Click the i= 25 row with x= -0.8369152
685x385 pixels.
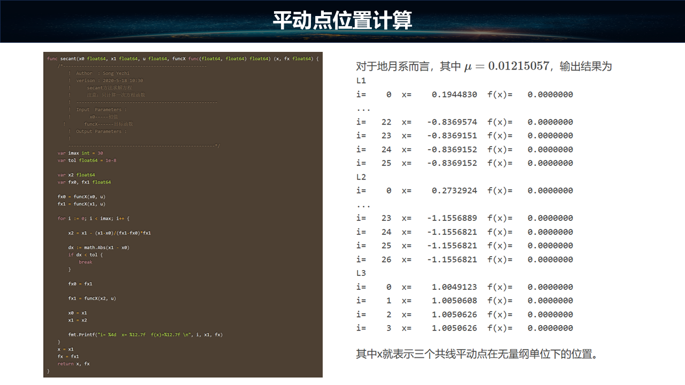tap(464, 163)
